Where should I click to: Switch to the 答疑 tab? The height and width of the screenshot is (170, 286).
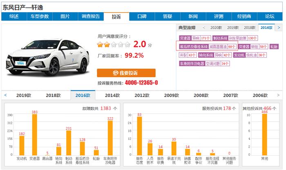(168, 17)
